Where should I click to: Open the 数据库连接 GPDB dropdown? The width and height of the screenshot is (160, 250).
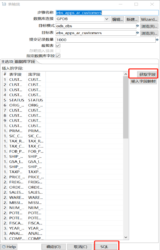(107, 19)
